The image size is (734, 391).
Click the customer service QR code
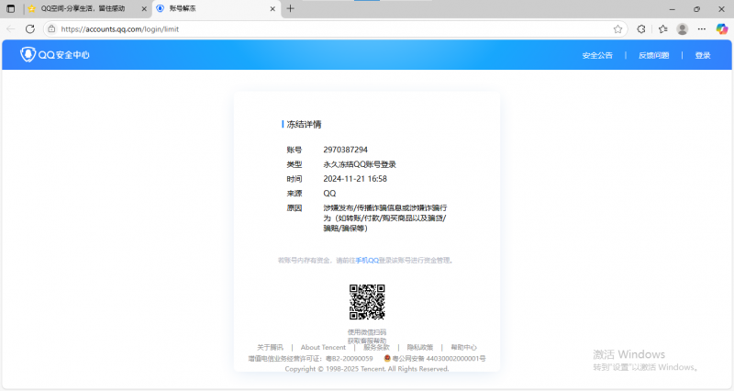point(367,302)
